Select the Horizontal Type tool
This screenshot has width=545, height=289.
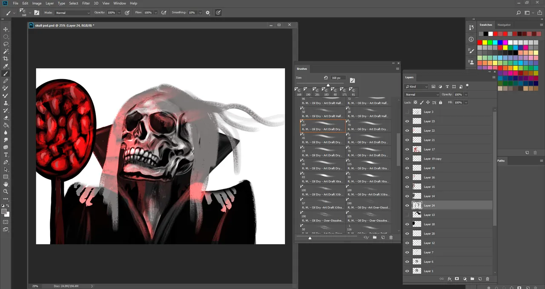tap(6, 155)
